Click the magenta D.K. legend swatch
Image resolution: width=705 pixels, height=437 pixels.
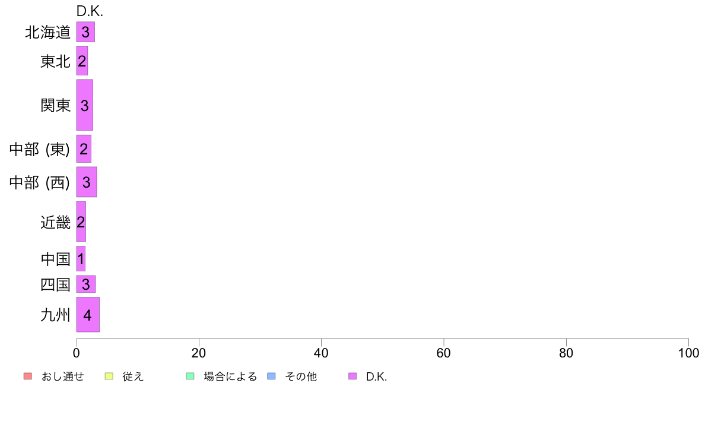[x=352, y=376]
